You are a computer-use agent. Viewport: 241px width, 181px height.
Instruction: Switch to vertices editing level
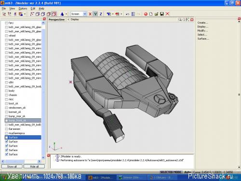click(x=32, y=14)
